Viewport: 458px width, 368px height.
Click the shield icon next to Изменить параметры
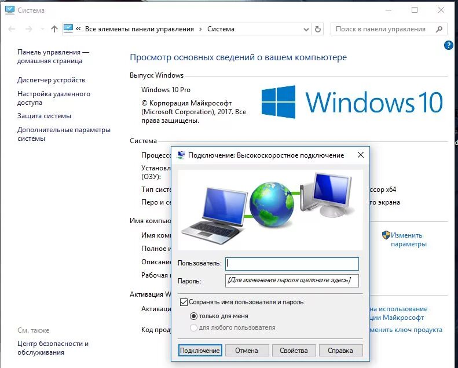pyautogui.click(x=386, y=235)
